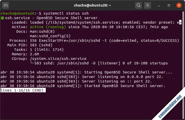Click the new tab icon in title bar

coord(6,5)
